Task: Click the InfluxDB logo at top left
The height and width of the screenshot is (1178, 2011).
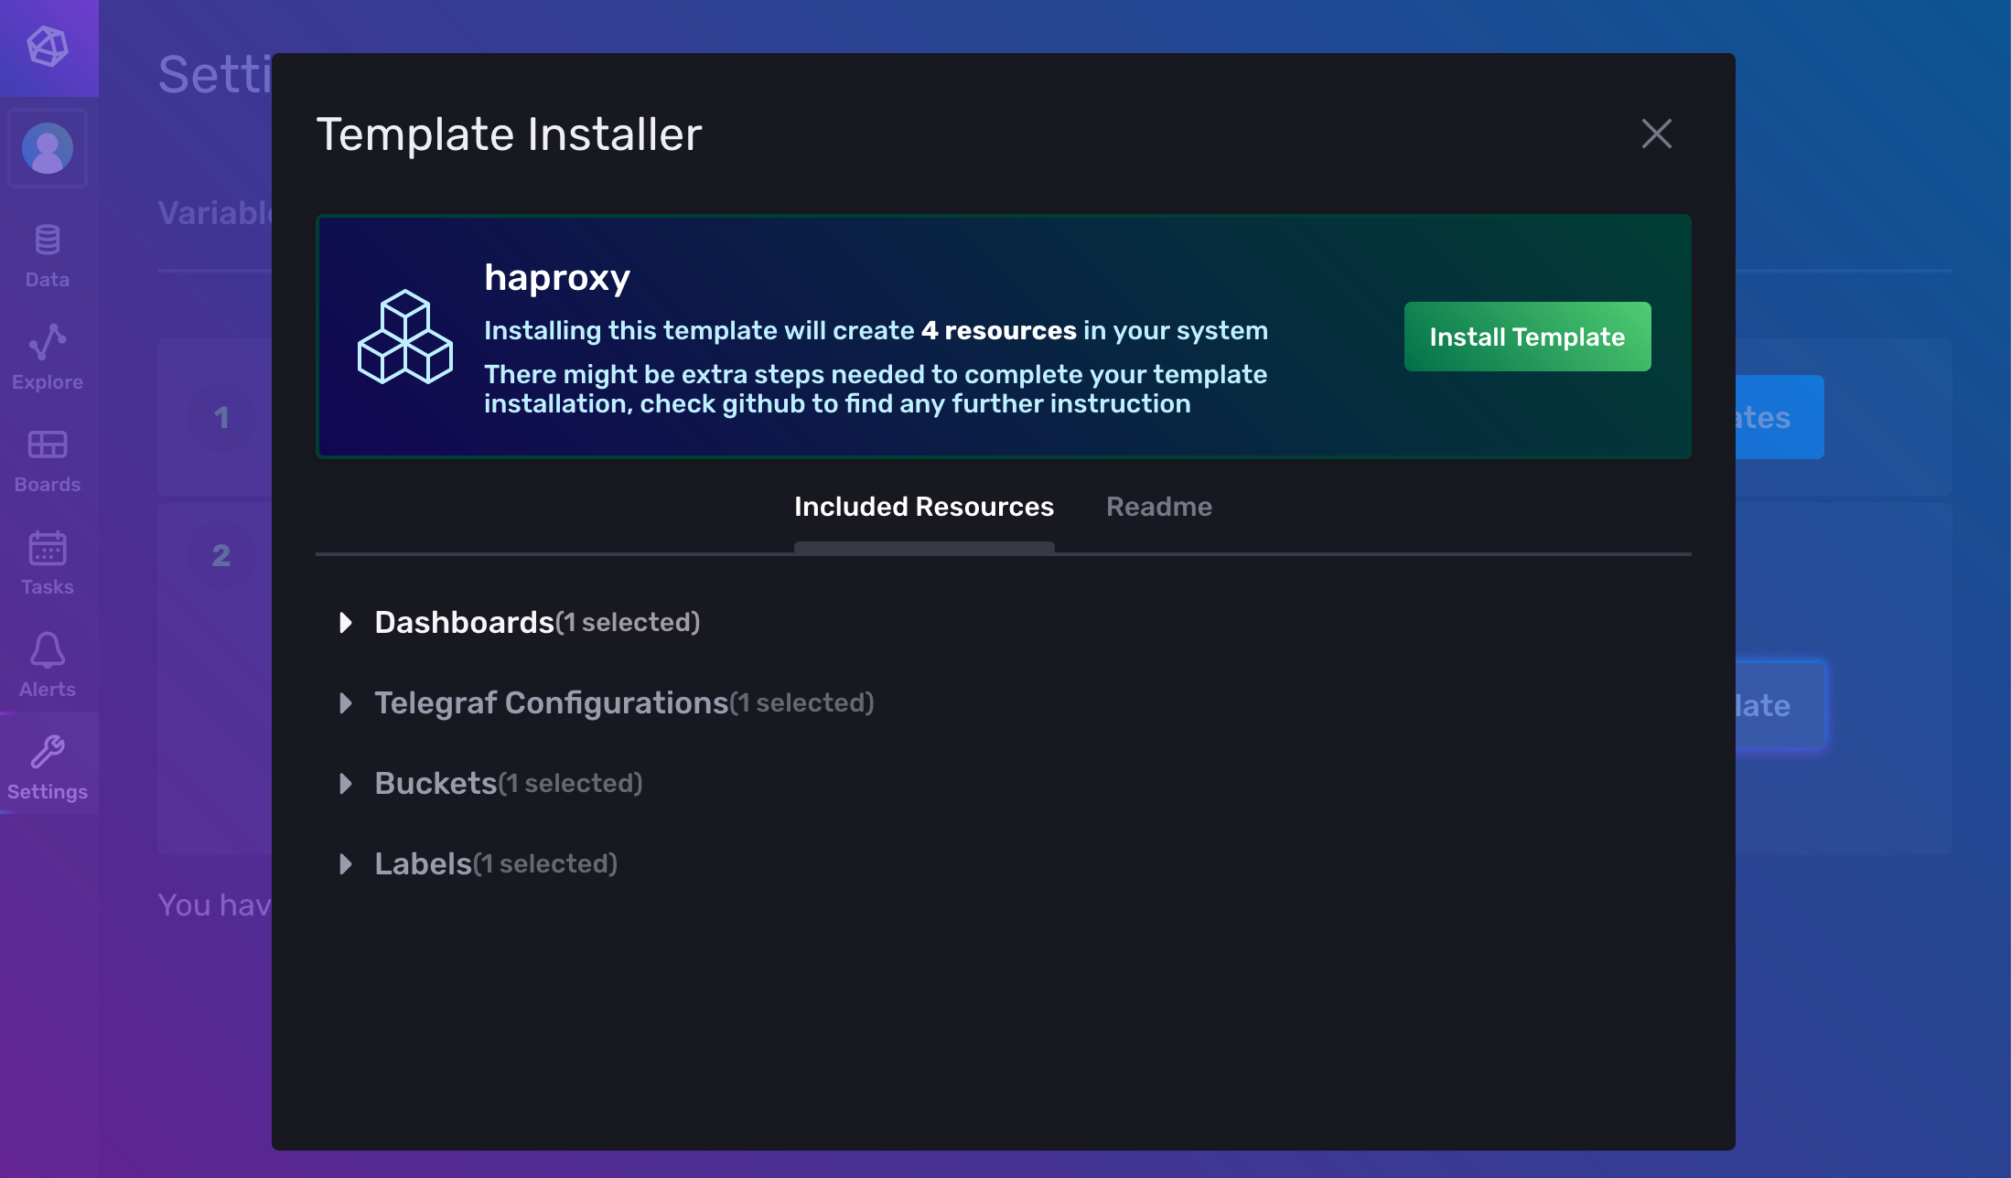Action: pos(48,48)
